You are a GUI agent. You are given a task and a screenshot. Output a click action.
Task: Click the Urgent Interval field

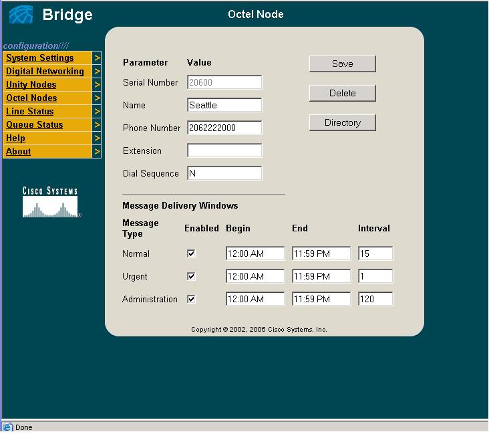(375, 276)
